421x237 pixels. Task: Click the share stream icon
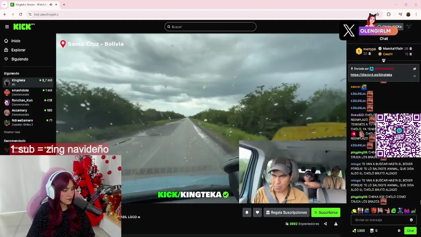pos(325,224)
